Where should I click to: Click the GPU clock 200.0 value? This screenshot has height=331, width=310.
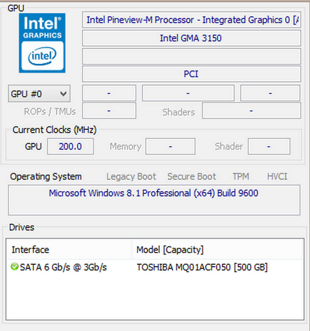coord(70,146)
